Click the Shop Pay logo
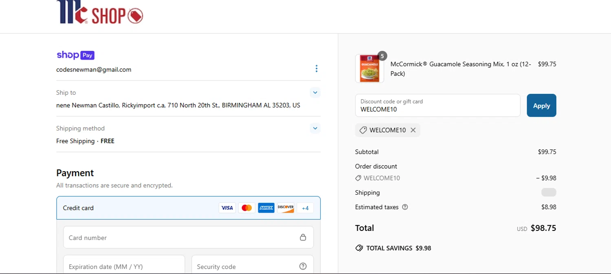The width and height of the screenshot is (611, 274). click(75, 55)
